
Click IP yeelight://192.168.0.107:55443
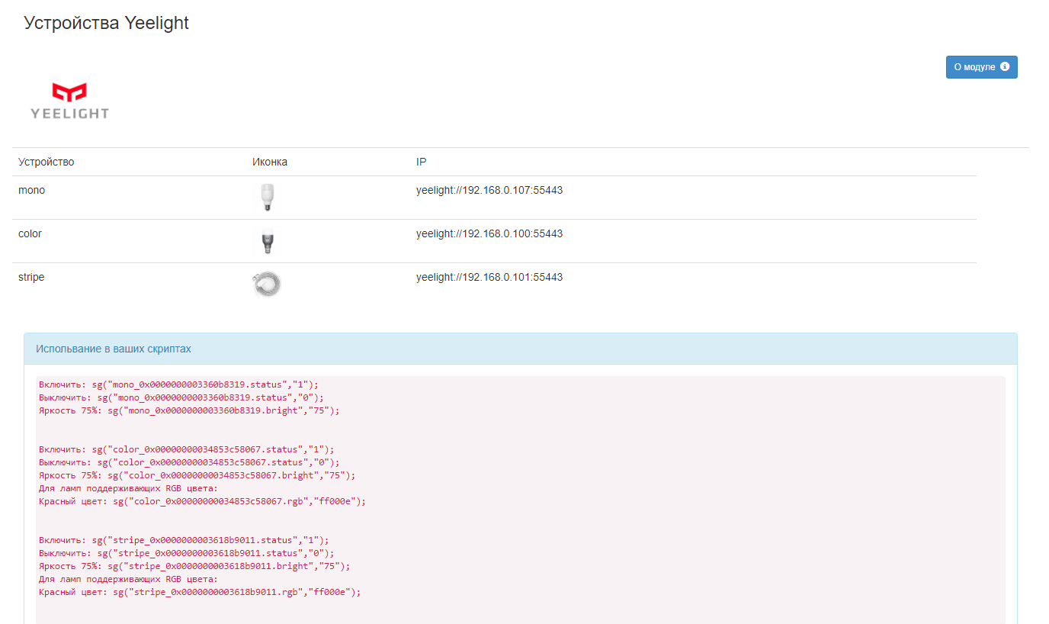click(489, 190)
